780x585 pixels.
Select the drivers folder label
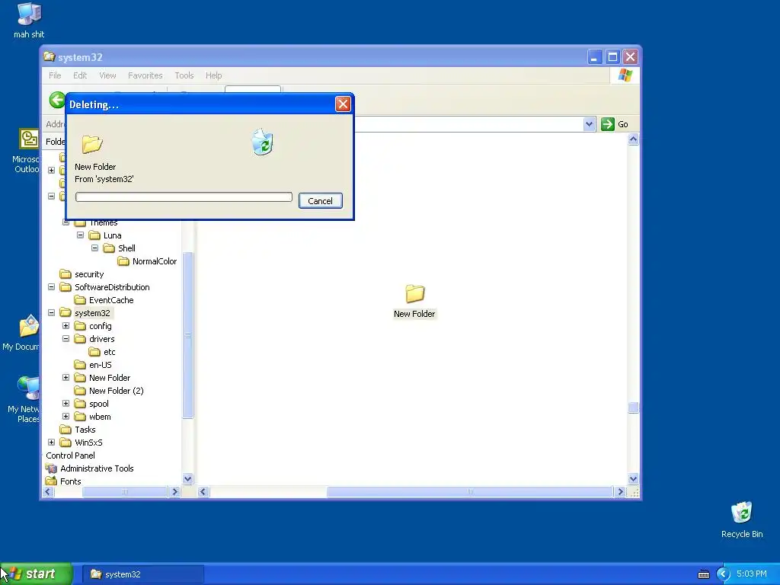[101, 339]
